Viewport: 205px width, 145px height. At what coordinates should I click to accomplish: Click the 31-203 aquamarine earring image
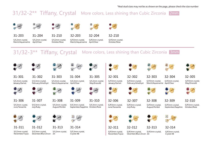coord(18,26)
